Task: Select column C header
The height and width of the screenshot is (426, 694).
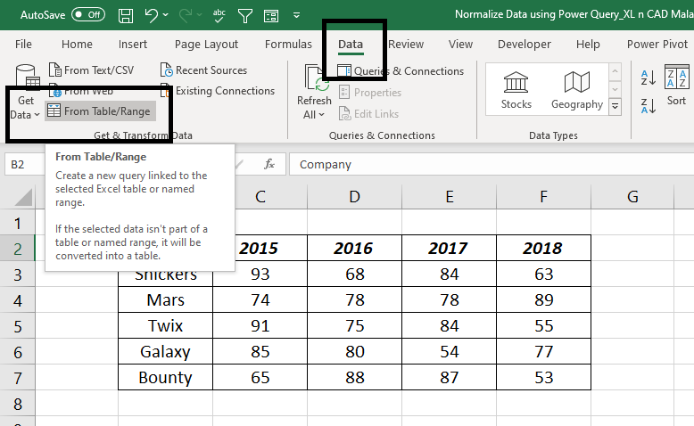Action: click(x=260, y=197)
